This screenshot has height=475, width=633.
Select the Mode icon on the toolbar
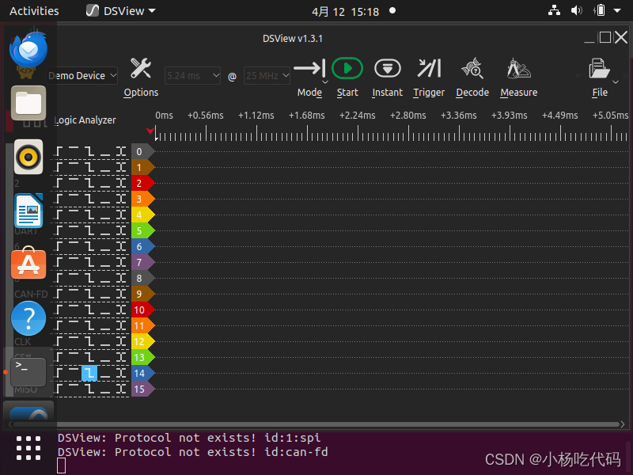click(x=309, y=68)
